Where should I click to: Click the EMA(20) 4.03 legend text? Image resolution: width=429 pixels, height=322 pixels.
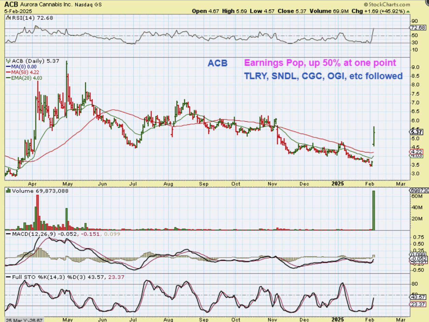[26, 78]
